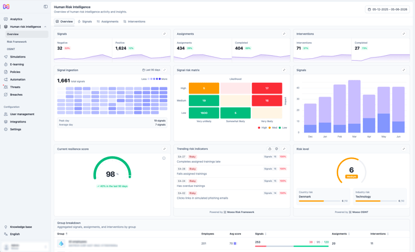Open Settings in the sidebar
The height and width of the screenshot is (252, 415).
(x=15, y=129)
